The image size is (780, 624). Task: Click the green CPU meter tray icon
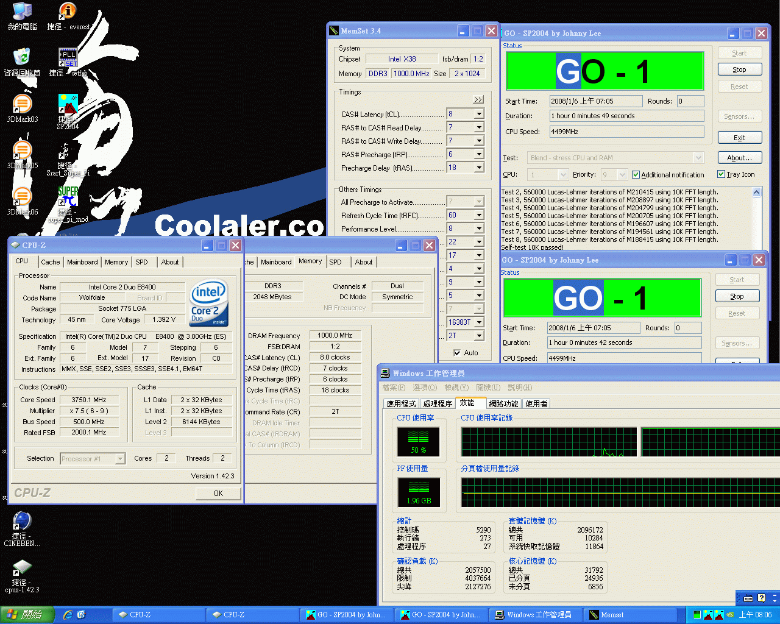(697, 615)
